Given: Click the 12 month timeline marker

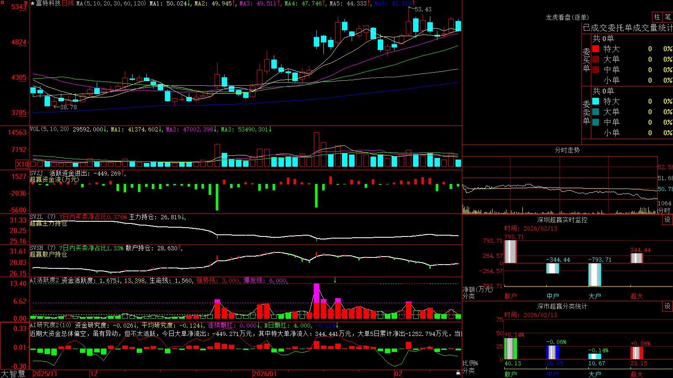Looking at the screenshot, I should point(94,374).
